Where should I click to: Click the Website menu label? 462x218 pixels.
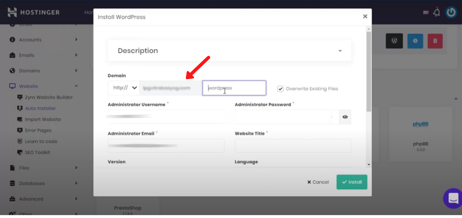[x=29, y=86]
